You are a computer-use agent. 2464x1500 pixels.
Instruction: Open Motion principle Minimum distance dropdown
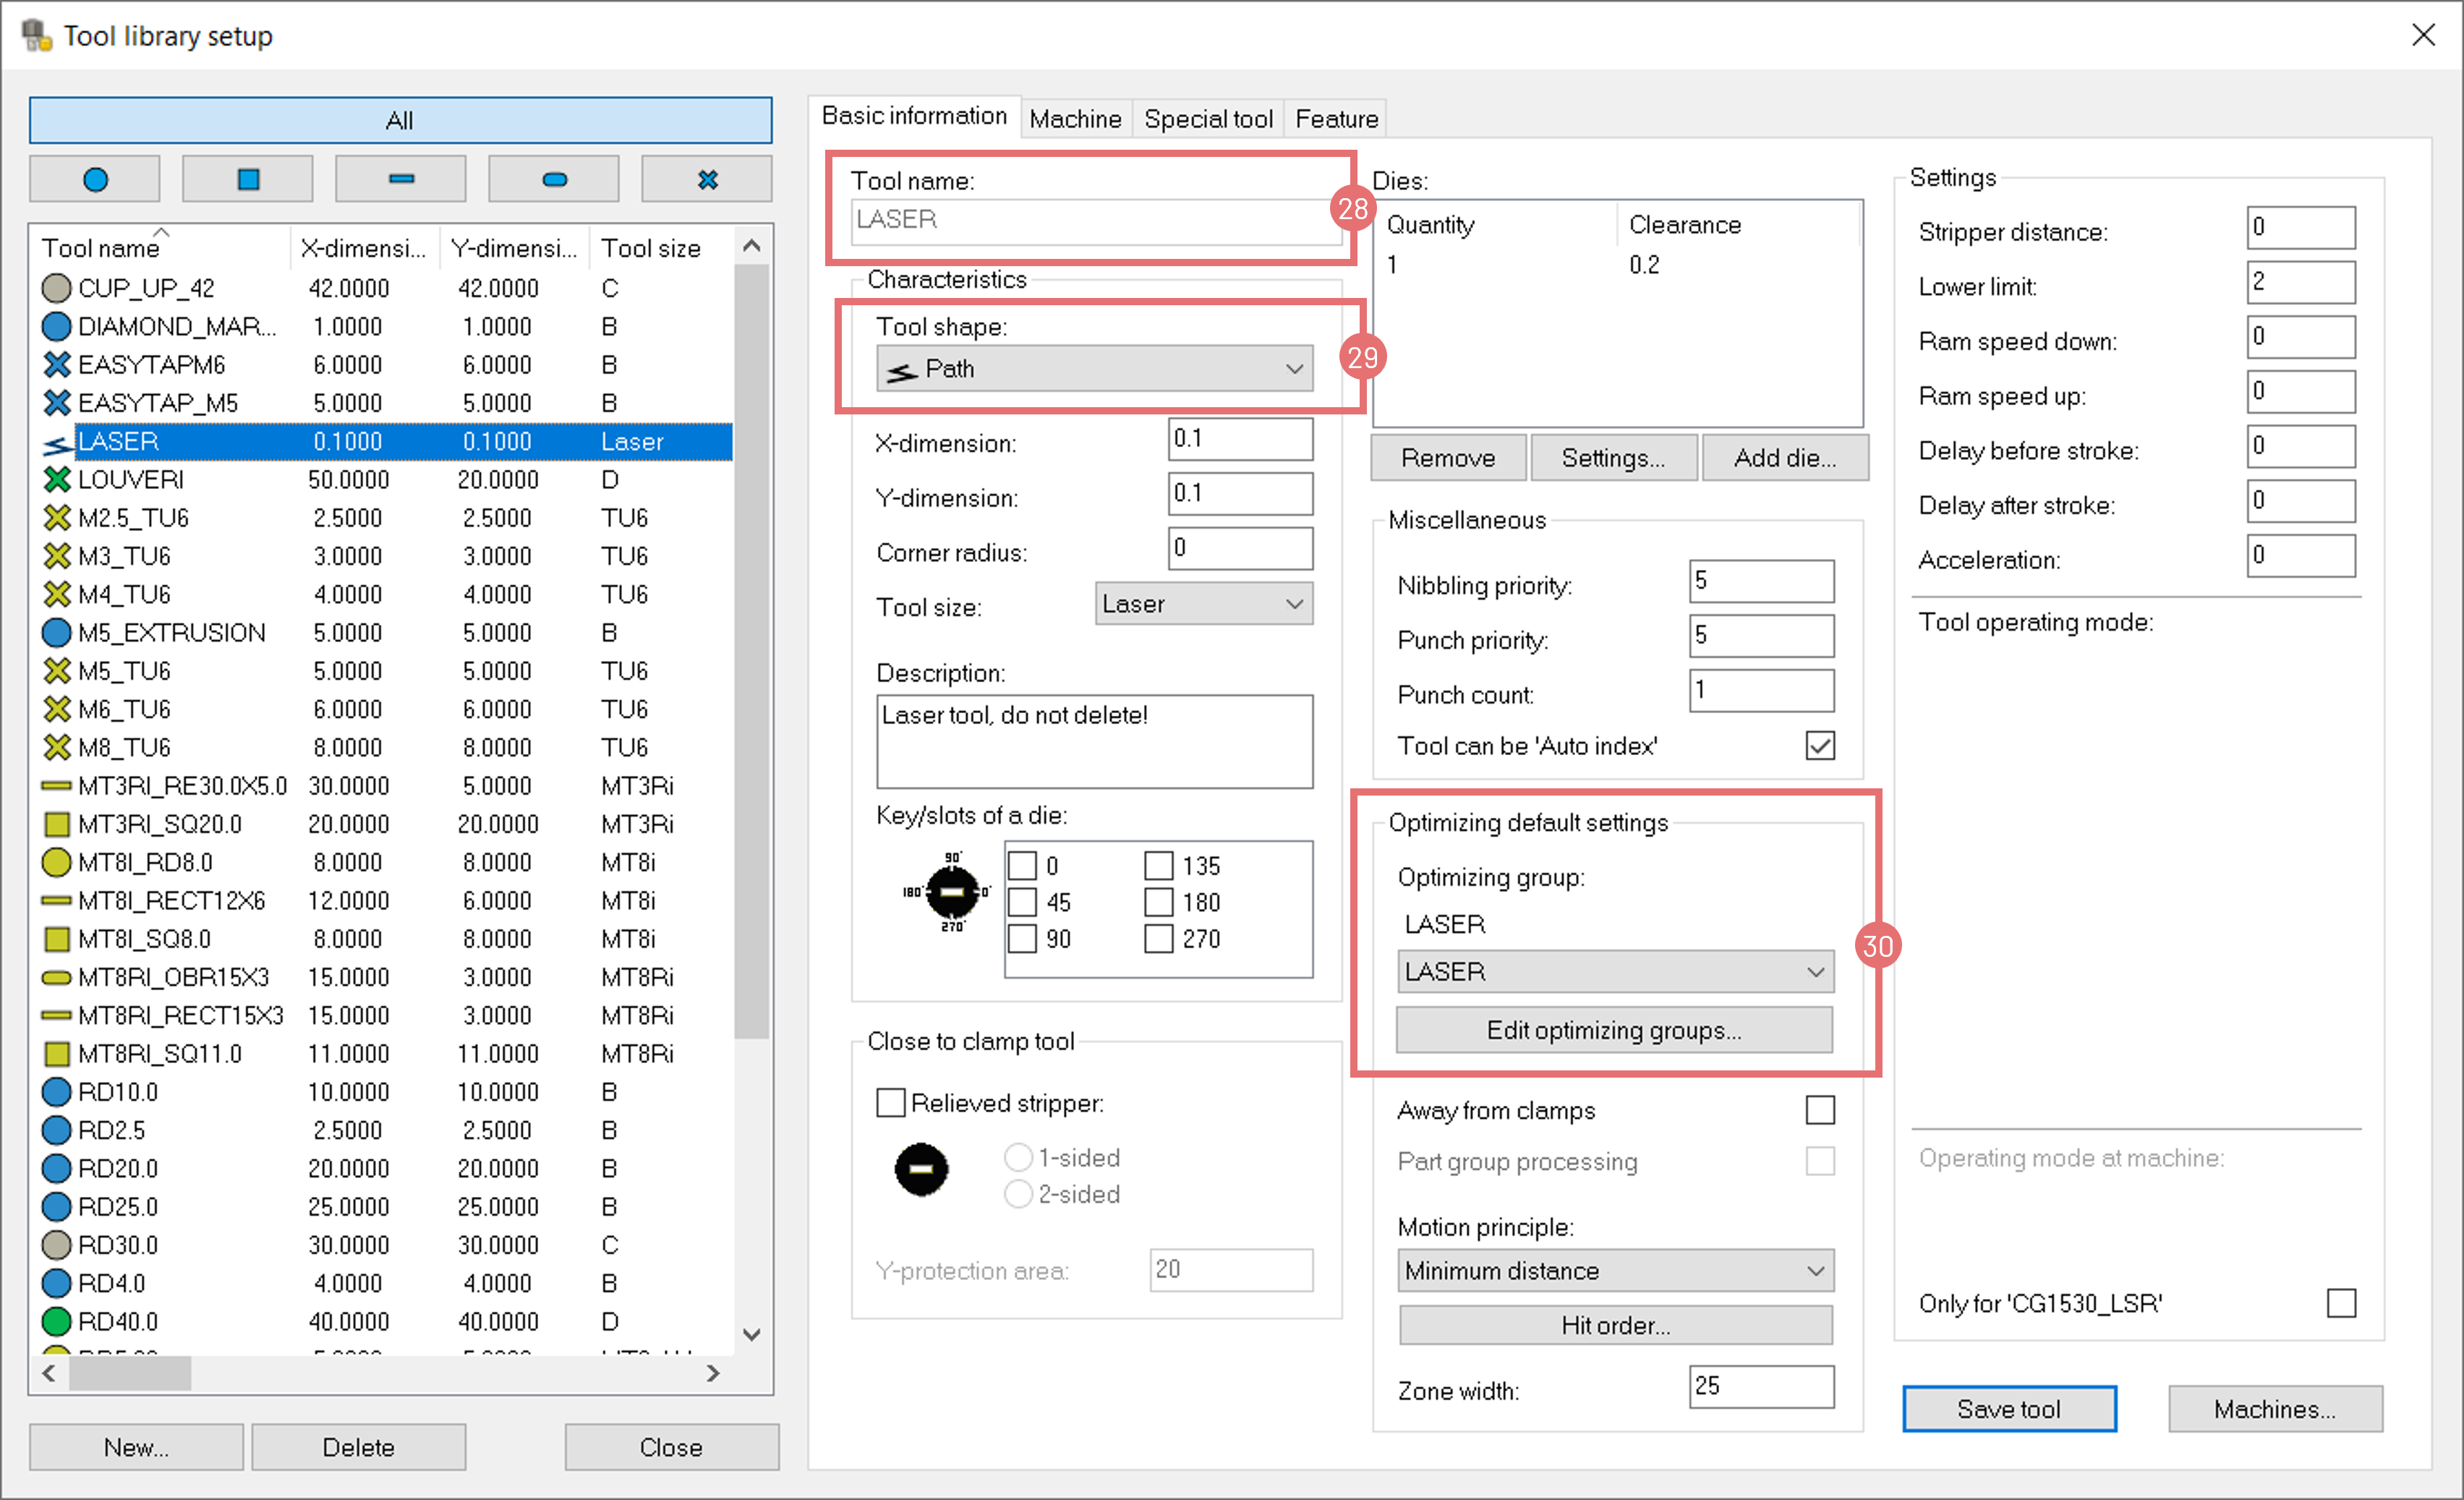click(1614, 1271)
